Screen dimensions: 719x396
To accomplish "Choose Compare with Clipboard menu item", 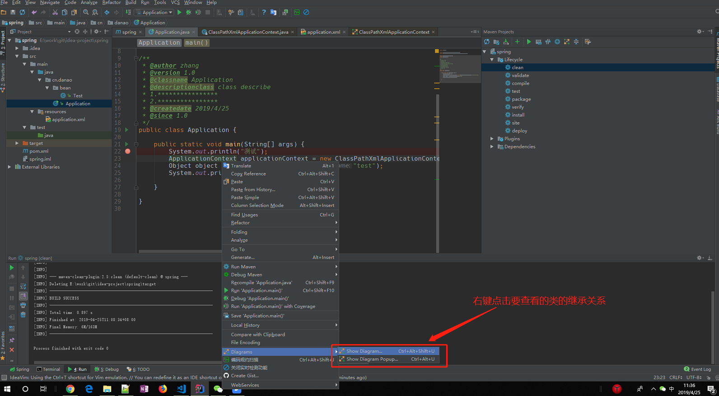I will pos(280,335).
